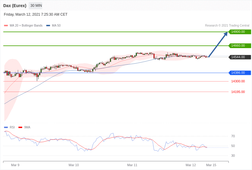Viewport: 252px width, 170px height.
Task: Click the blue RSI legend swatch
Action: 6,127
